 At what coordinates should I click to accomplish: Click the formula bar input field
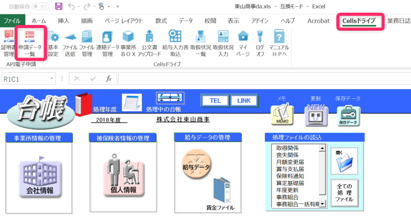(x=264, y=79)
